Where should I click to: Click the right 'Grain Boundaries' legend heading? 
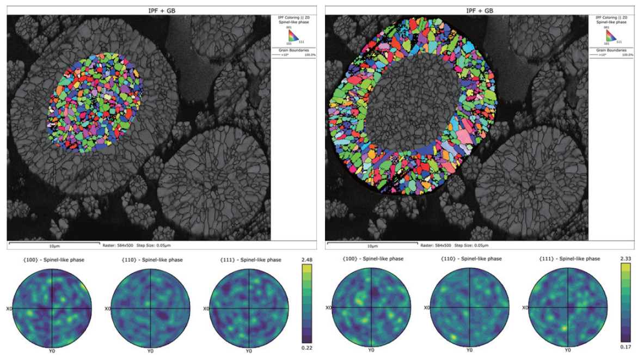pyautogui.click(x=609, y=50)
